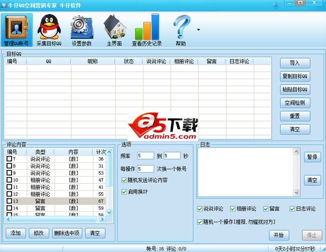Screen dimensions: 326x252
Task: Clear the target QQ list with 清空
Action: point(295,129)
